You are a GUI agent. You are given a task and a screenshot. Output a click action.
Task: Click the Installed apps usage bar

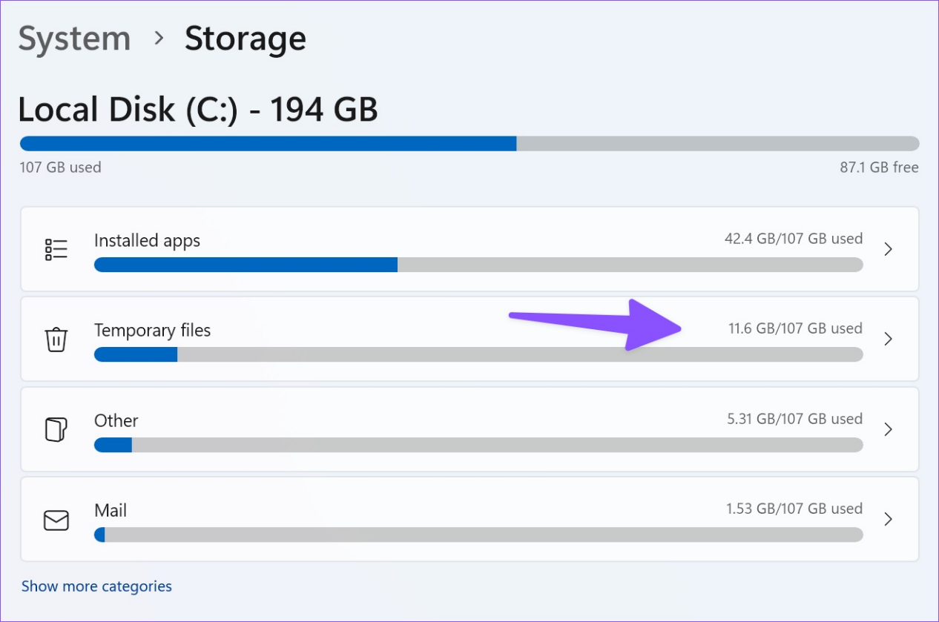[478, 265]
